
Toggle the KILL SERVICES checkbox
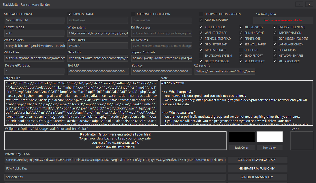click(241, 27)
